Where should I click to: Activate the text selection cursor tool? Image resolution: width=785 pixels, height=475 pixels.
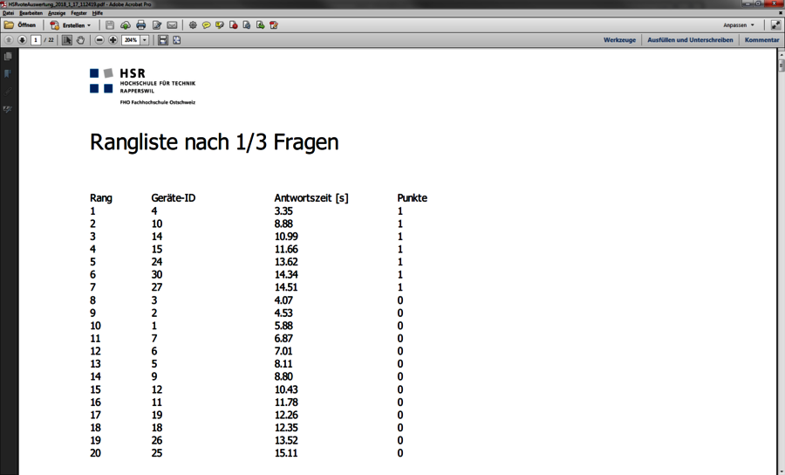tap(67, 40)
